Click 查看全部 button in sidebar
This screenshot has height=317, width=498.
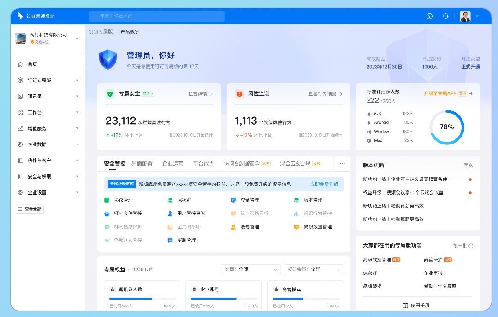(x=30, y=209)
